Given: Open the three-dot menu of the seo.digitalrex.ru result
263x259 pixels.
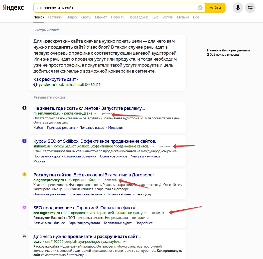Looking at the screenshot, I should (146, 213).
